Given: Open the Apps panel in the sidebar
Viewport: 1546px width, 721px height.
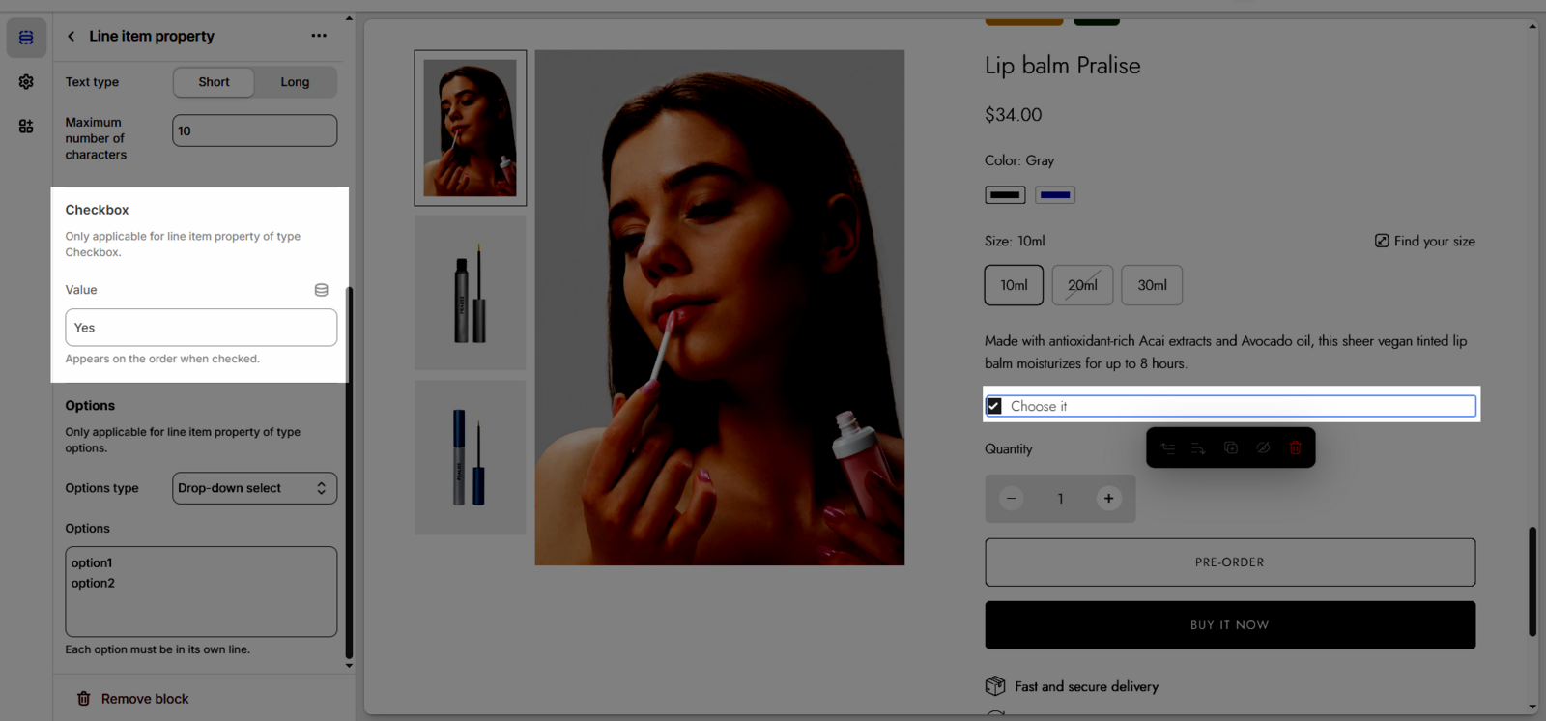Looking at the screenshot, I should tap(26, 127).
